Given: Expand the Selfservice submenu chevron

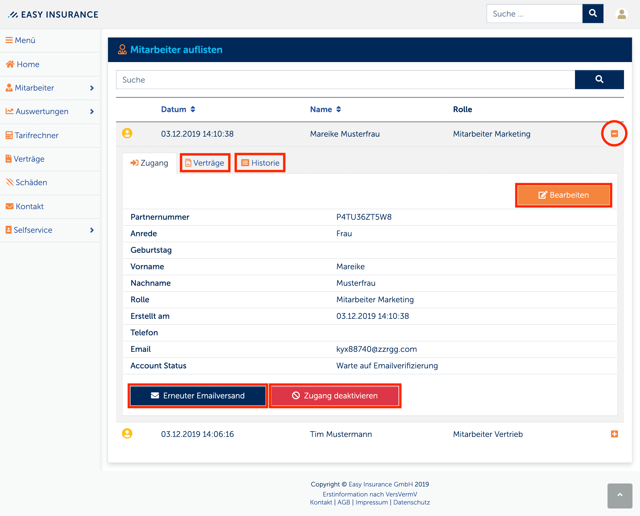Looking at the screenshot, I should [x=92, y=230].
